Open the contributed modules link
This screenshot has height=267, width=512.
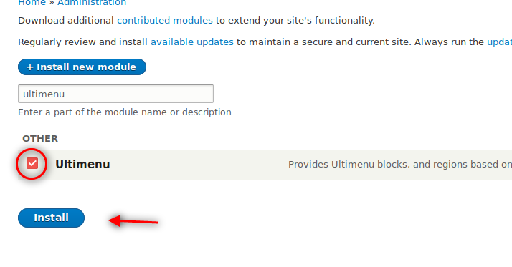165,21
